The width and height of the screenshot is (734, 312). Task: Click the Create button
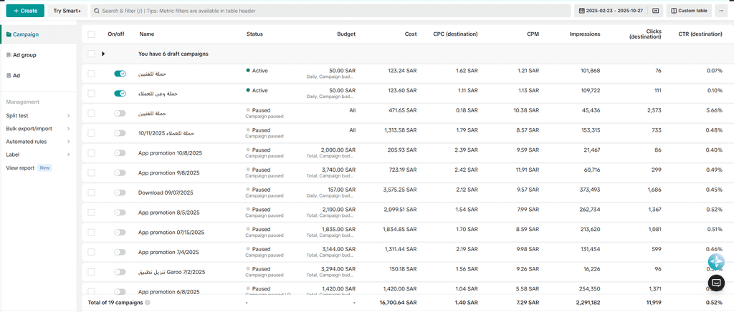tap(25, 11)
